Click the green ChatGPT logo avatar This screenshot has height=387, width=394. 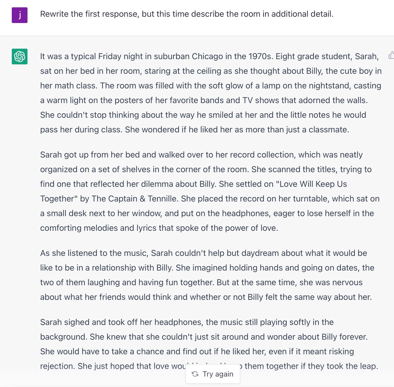[x=20, y=57]
